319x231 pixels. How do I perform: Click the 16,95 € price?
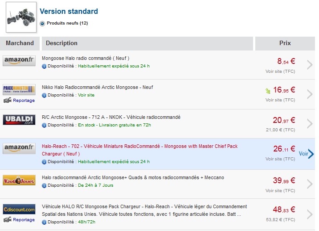click(x=284, y=90)
